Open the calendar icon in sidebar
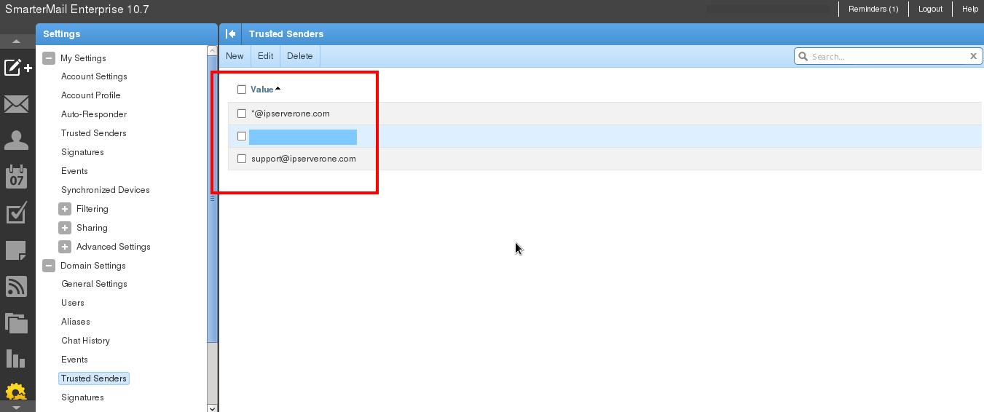Screen dimensions: 984x412 tap(16, 177)
